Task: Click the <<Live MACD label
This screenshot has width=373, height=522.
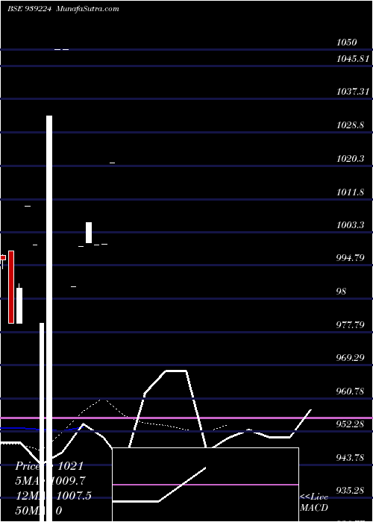Action: pyautogui.click(x=314, y=502)
